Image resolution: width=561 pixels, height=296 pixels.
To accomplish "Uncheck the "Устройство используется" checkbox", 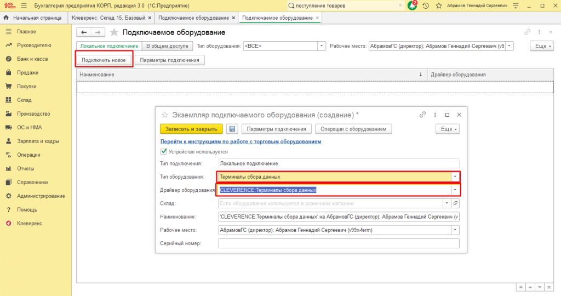I will click(163, 152).
